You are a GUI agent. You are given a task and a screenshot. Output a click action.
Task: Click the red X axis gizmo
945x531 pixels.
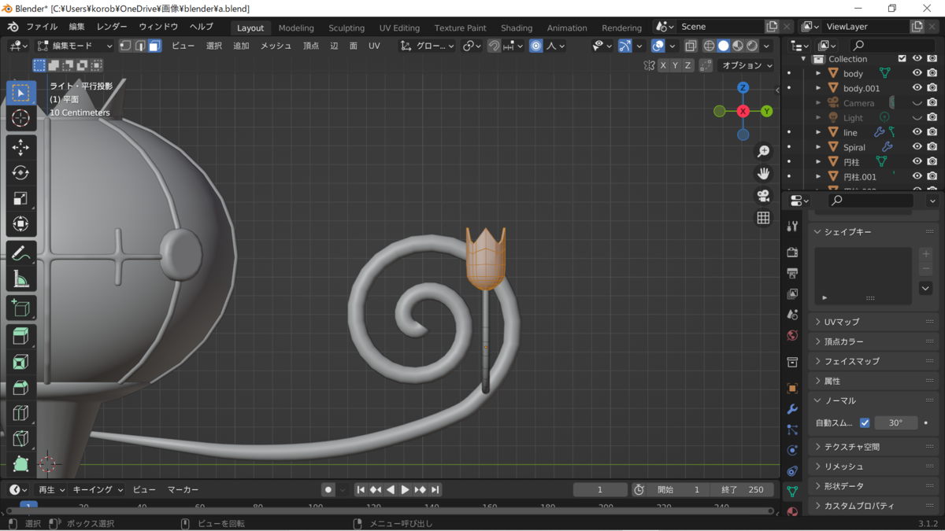[x=743, y=112]
